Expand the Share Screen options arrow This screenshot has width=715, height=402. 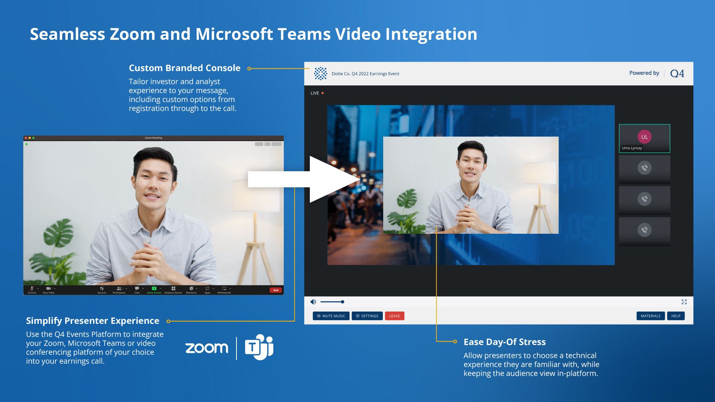[161, 288]
